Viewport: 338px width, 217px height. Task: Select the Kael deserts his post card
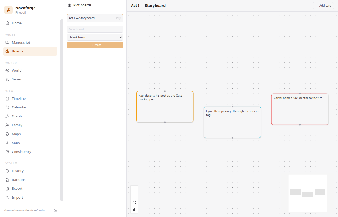point(165,107)
